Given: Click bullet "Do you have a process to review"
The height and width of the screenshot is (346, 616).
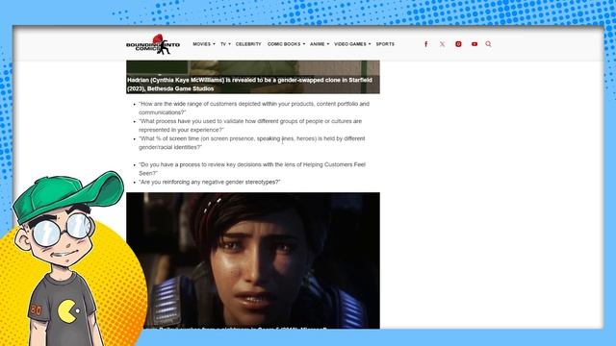Looking at the screenshot, I should [252, 169].
